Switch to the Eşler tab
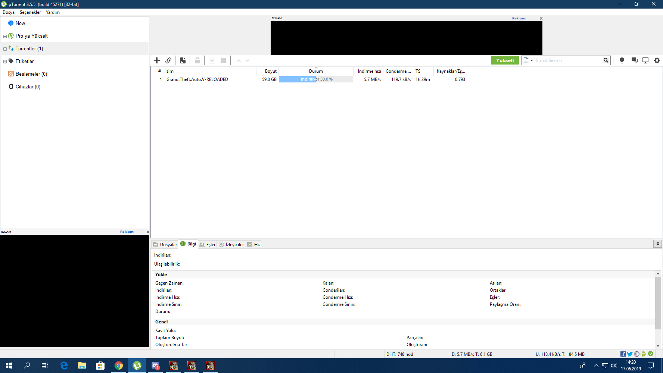Image resolution: width=663 pixels, height=373 pixels. point(208,245)
